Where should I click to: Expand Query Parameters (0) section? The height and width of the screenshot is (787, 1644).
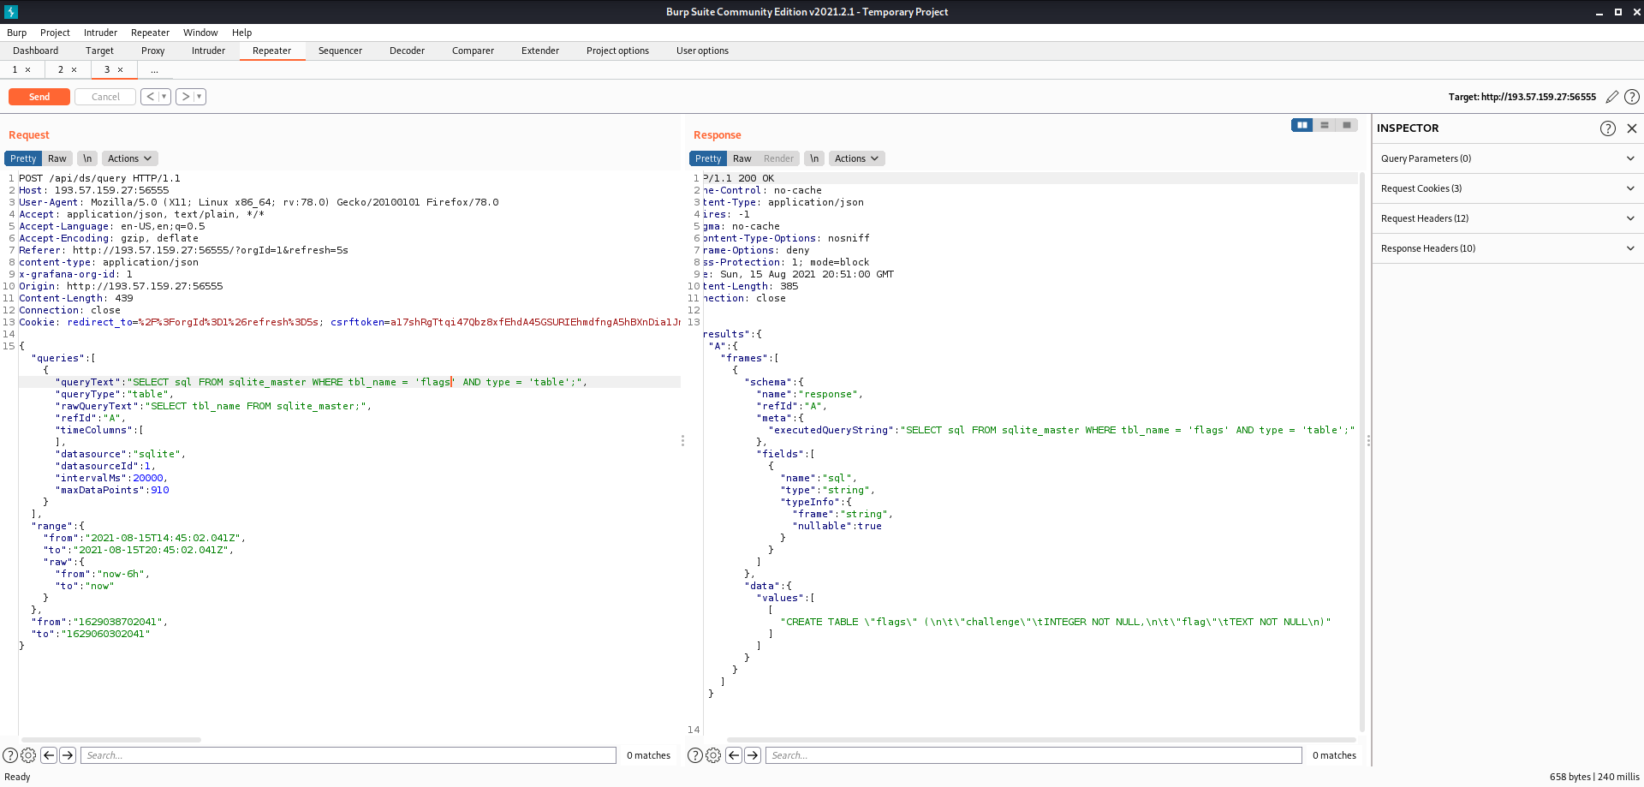coord(1508,158)
